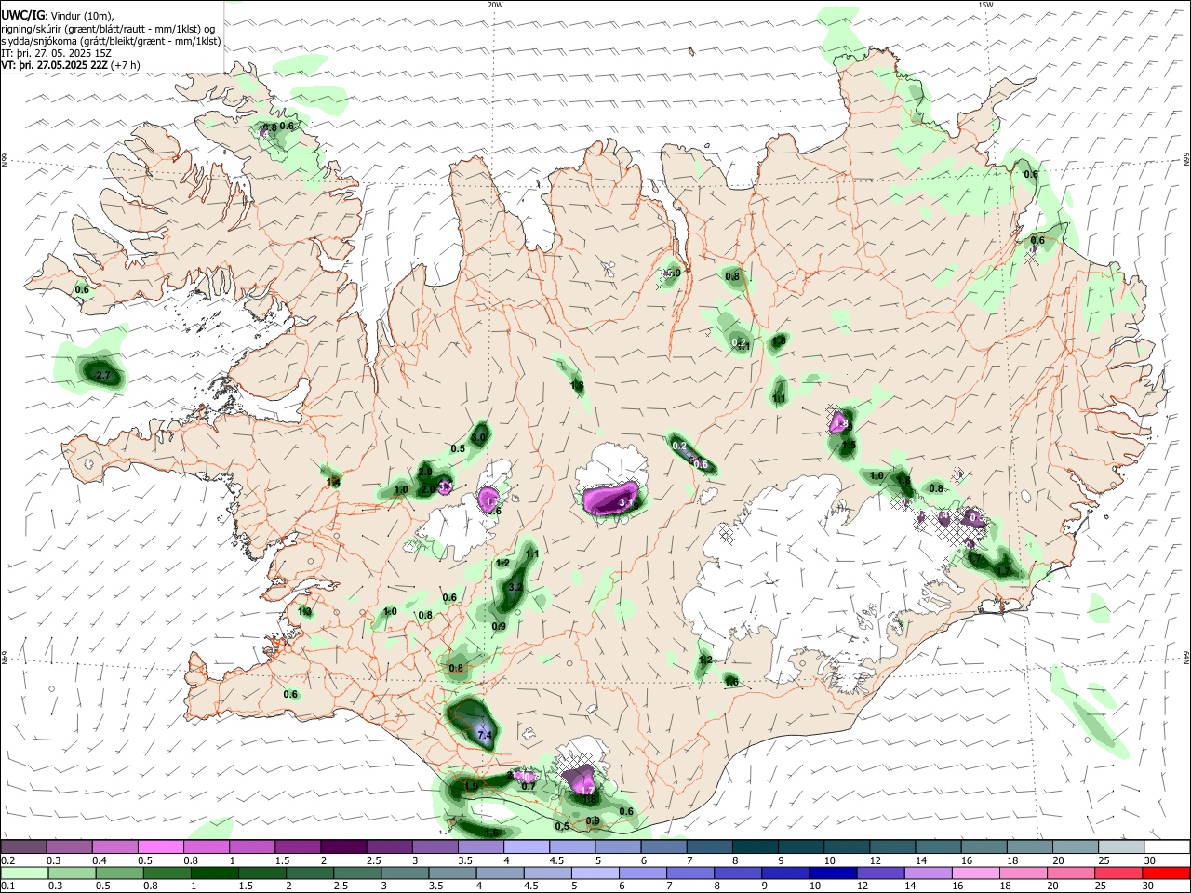This screenshot has width=1191, height=893.
Task: Pick the lavender snow swatch for 4–4.5
Action: [x=526, y=846]
